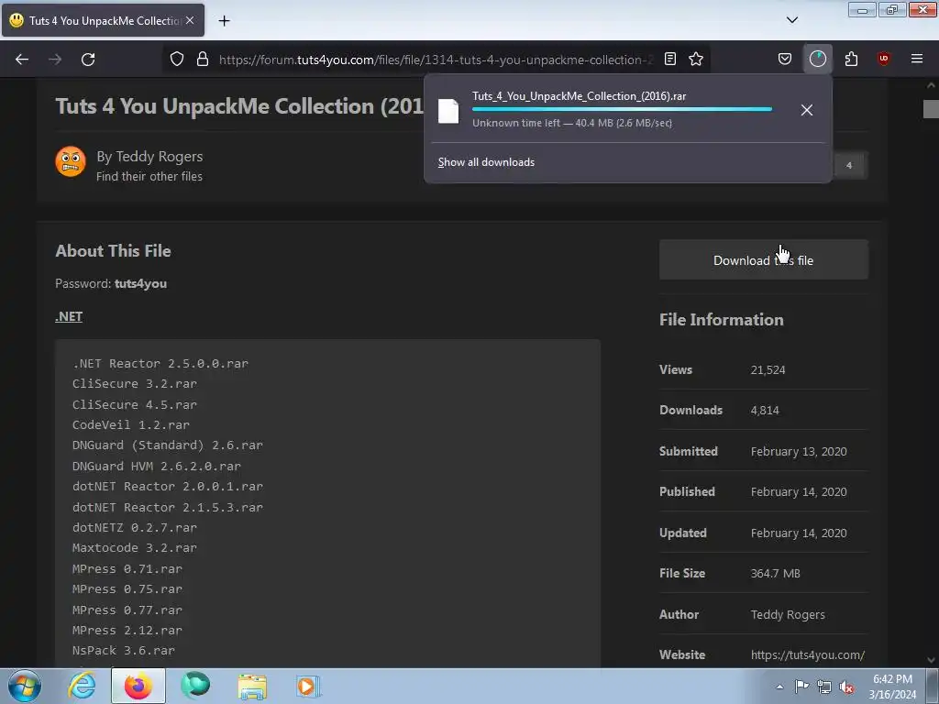Click the Views value 21,524

pyautogui.click(x=768, y=370)
